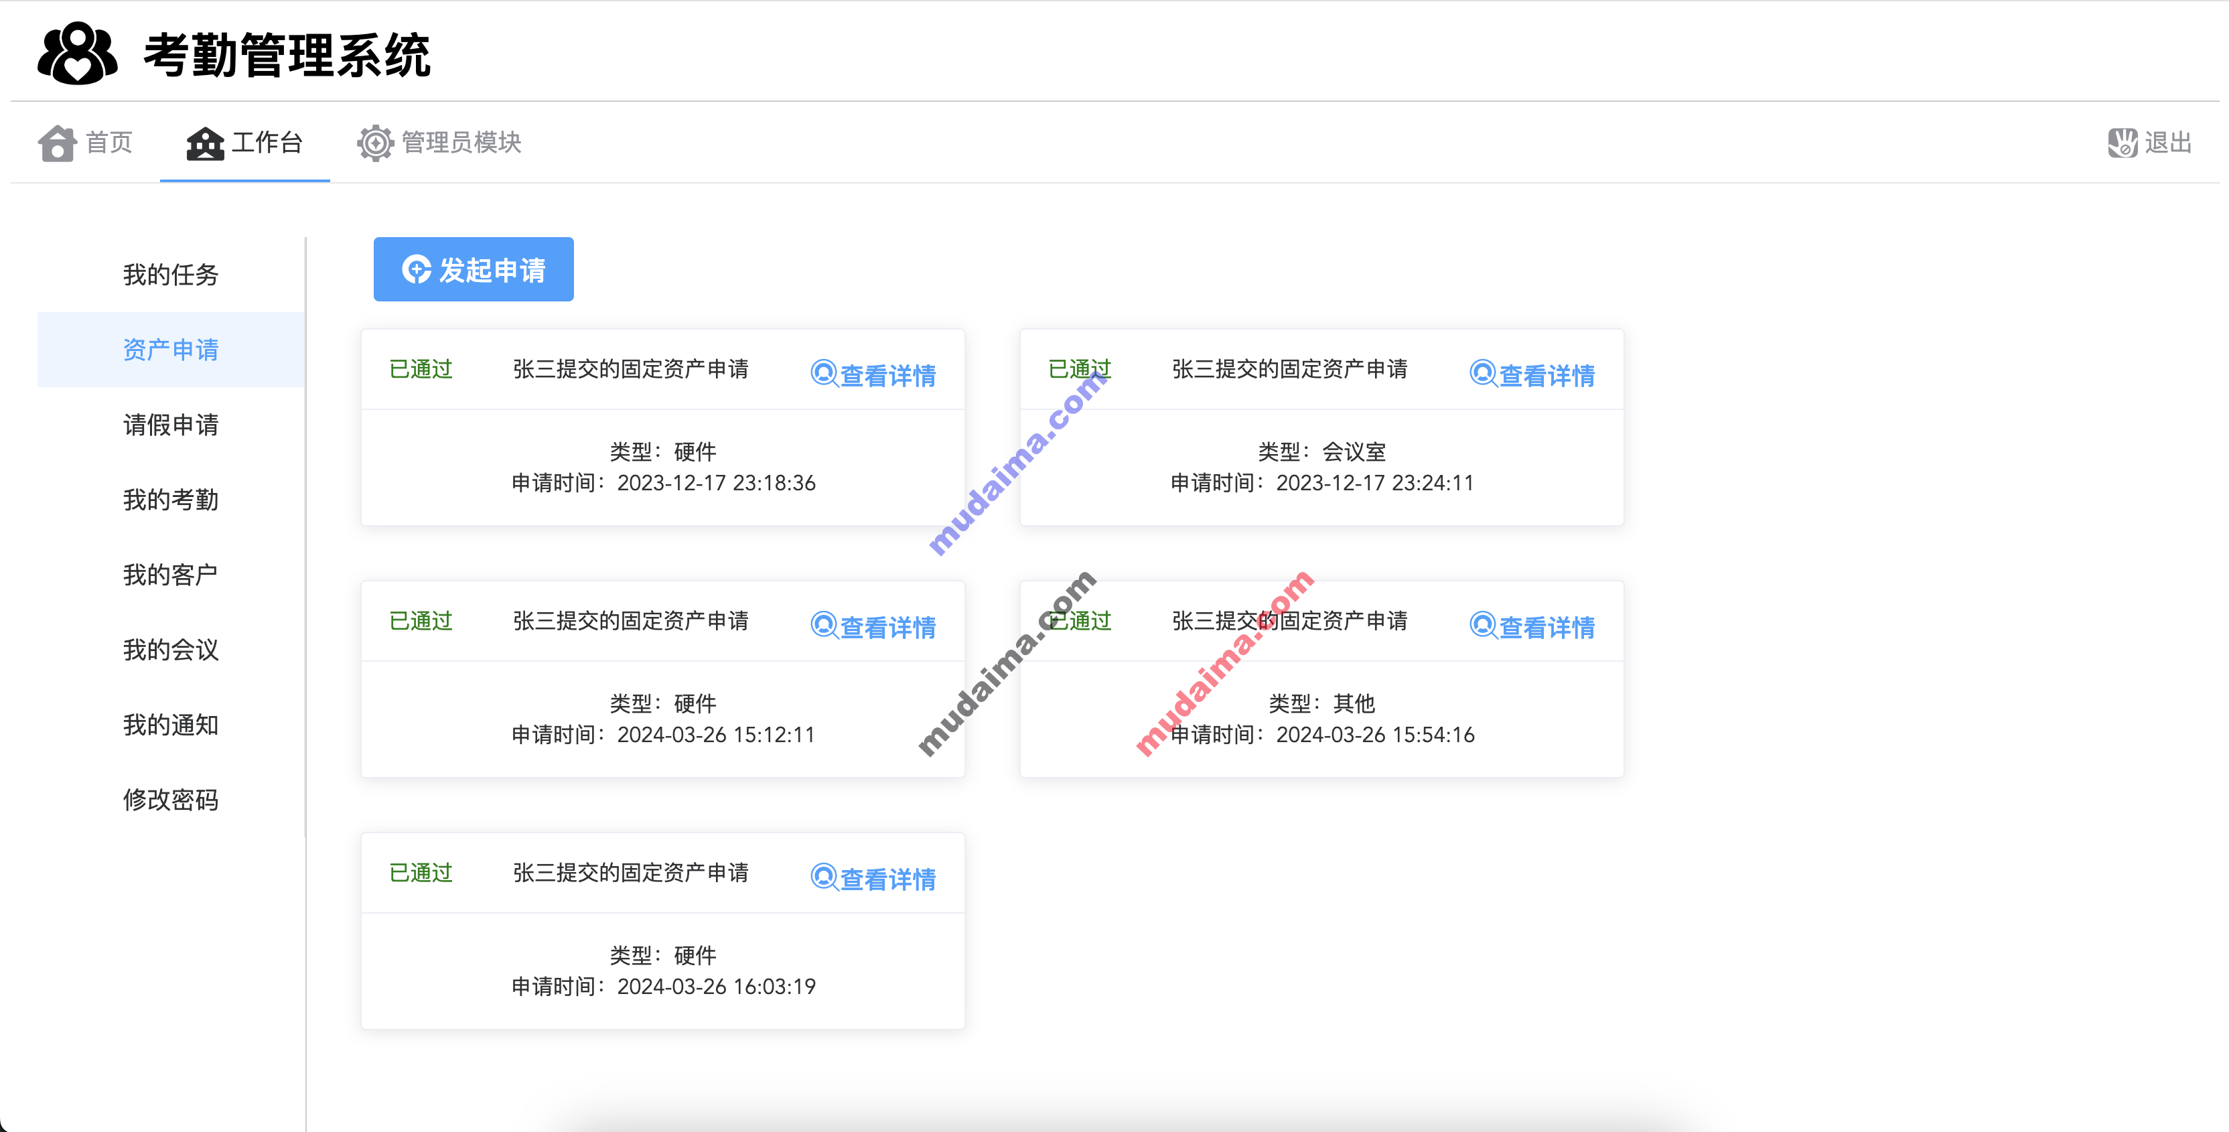This screenshot has height=1132, width=2229.
Task: Click the attendance system people logo
Action: click(x=77, y=54)
